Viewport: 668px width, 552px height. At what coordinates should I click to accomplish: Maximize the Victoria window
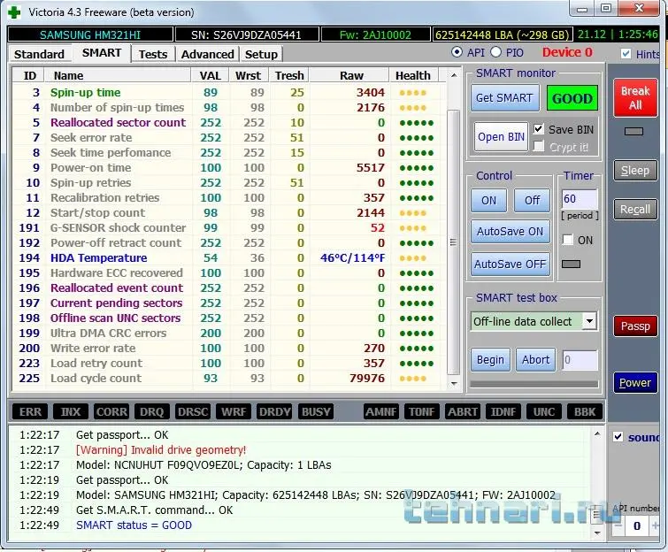tap(606, 8)
